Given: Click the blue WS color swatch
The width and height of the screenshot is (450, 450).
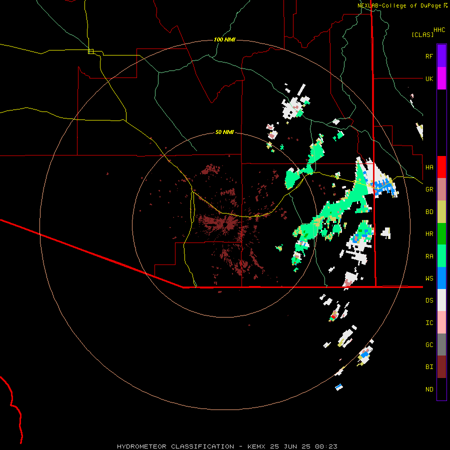Looking at the screenshot, I should click(x=441, y=278).
